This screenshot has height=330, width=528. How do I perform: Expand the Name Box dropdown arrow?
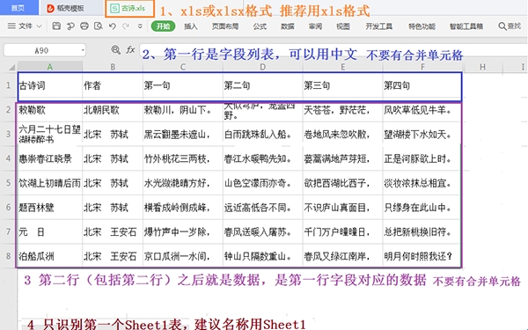click(83, 50)
